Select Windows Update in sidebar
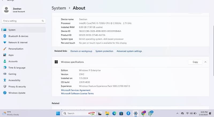 click(17, 93)
